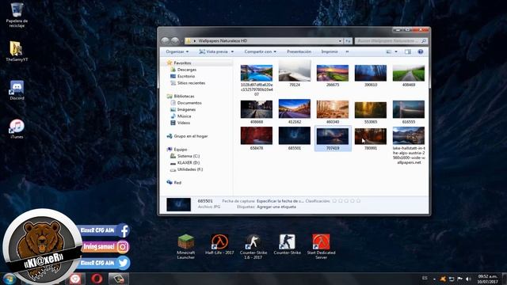The height and width of the screenshot is (285, 507).
Task: Click the Presentación toolbar button
Action: (x=299, y=51)
